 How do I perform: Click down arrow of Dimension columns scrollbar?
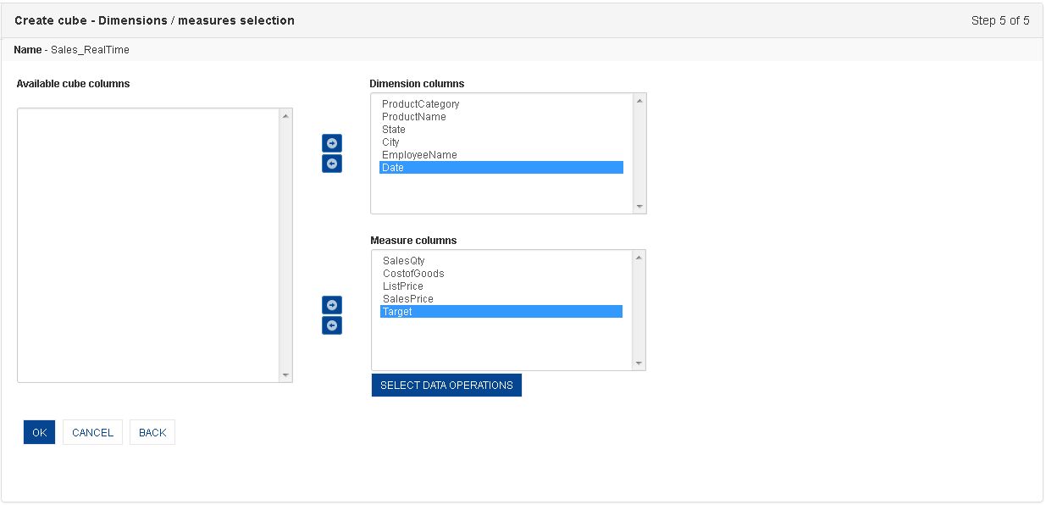(639, 206)
